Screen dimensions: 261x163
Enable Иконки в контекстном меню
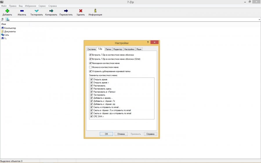click(x=90, y=67)
